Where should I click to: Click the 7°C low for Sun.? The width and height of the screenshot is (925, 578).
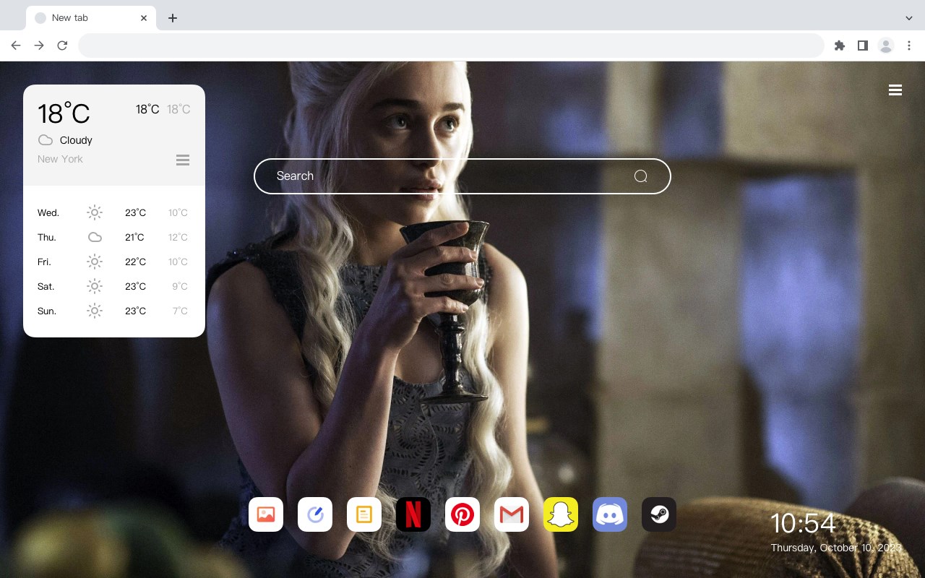tap(180, 311)
